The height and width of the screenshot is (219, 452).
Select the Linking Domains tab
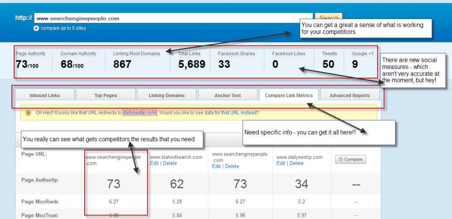(166, 95)
